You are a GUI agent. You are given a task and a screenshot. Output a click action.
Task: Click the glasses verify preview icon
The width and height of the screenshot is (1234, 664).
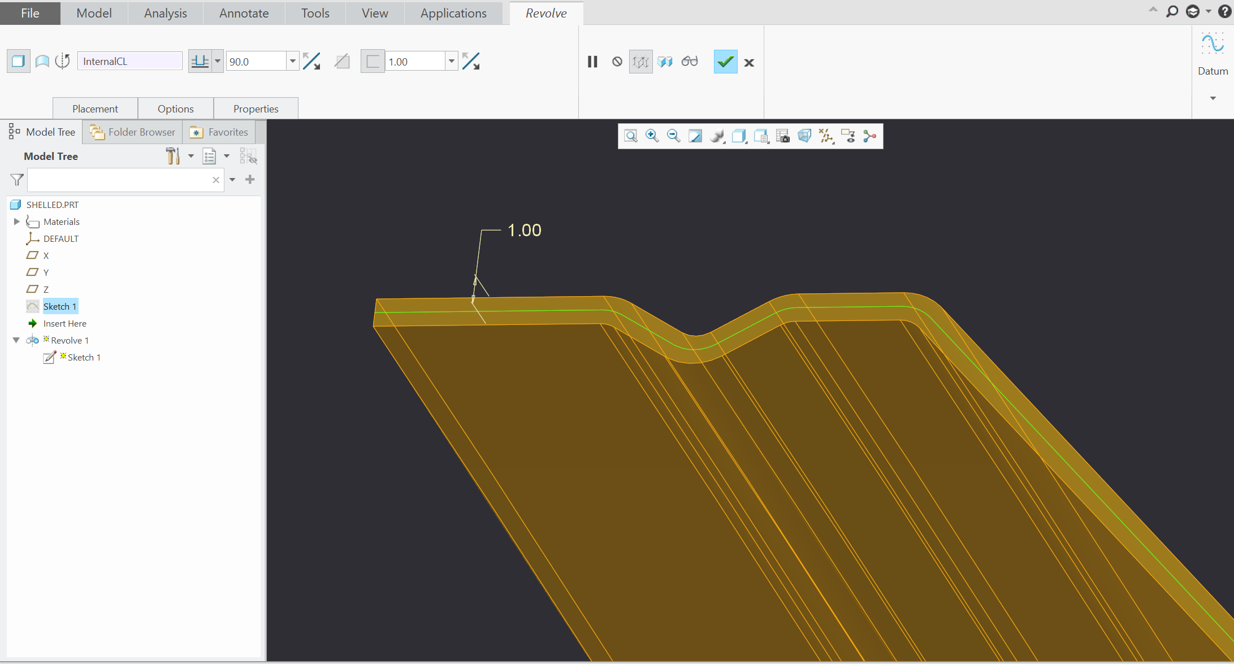690,62
